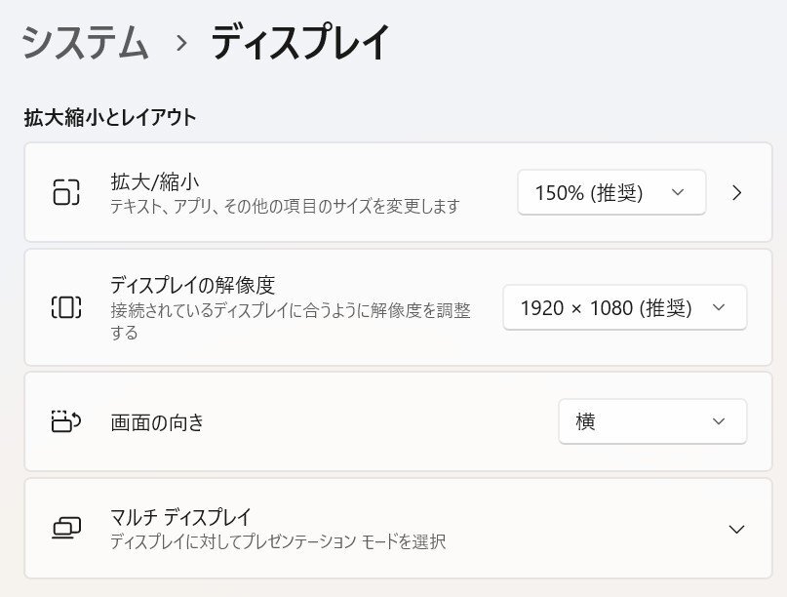787x597 pixels.
Task: Expand the マルチ ディスプレイ section chevron
Action: tap(736, 529)
